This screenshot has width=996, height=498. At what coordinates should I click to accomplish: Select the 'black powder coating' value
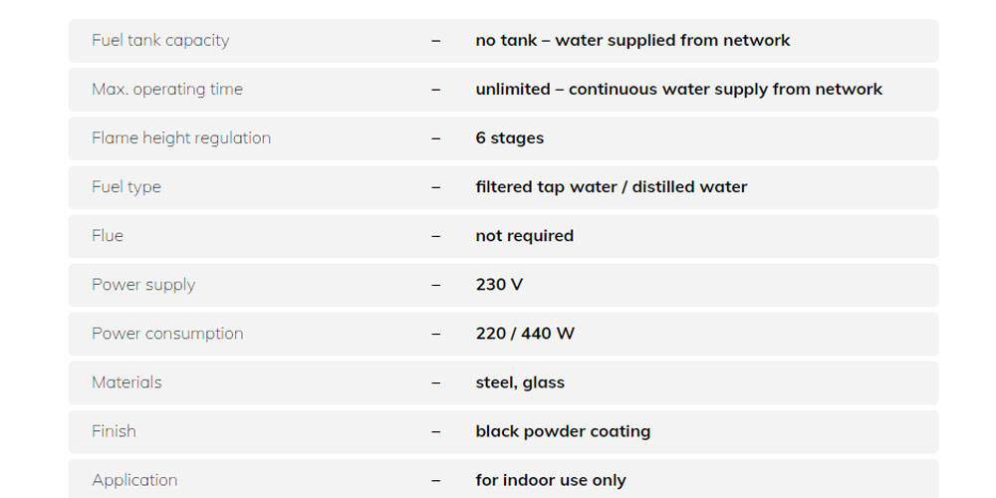click(563, 431)
